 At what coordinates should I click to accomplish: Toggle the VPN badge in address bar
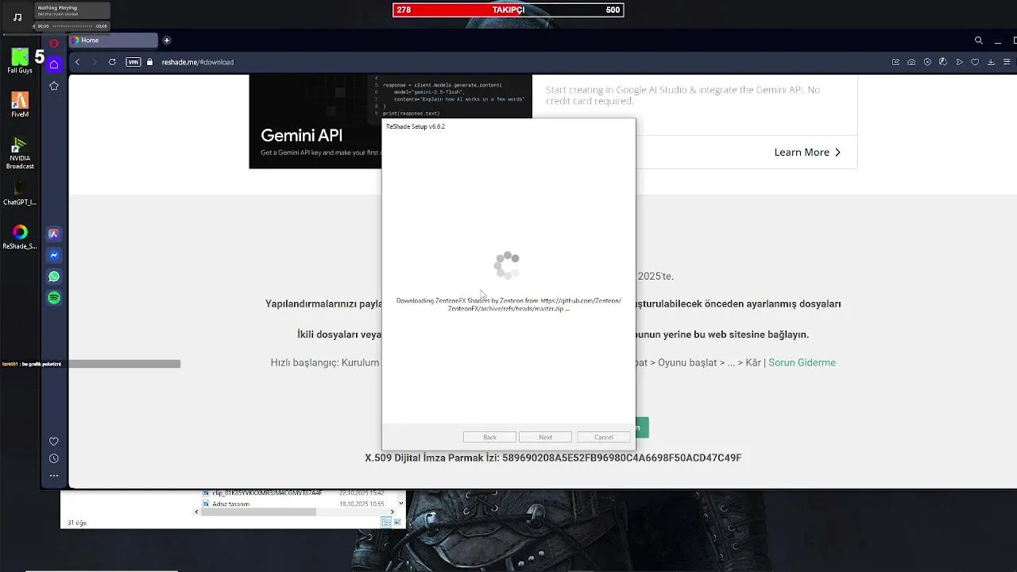[x=133, y=62]
